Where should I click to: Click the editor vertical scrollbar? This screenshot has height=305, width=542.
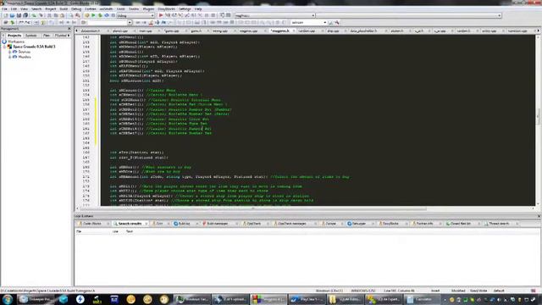(x=538, y=118)
